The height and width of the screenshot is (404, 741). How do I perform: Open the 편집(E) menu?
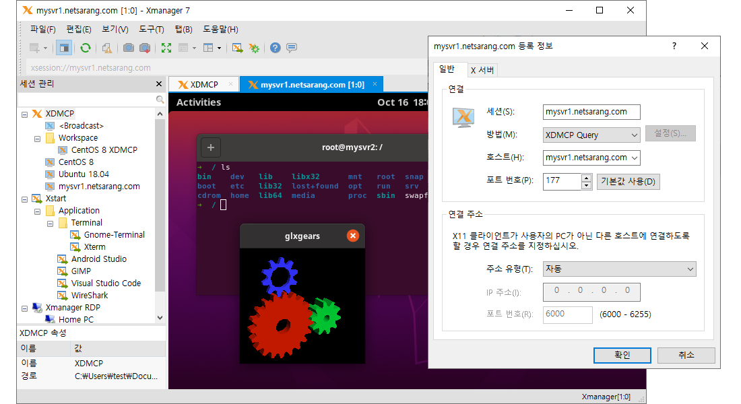(78, 30)
